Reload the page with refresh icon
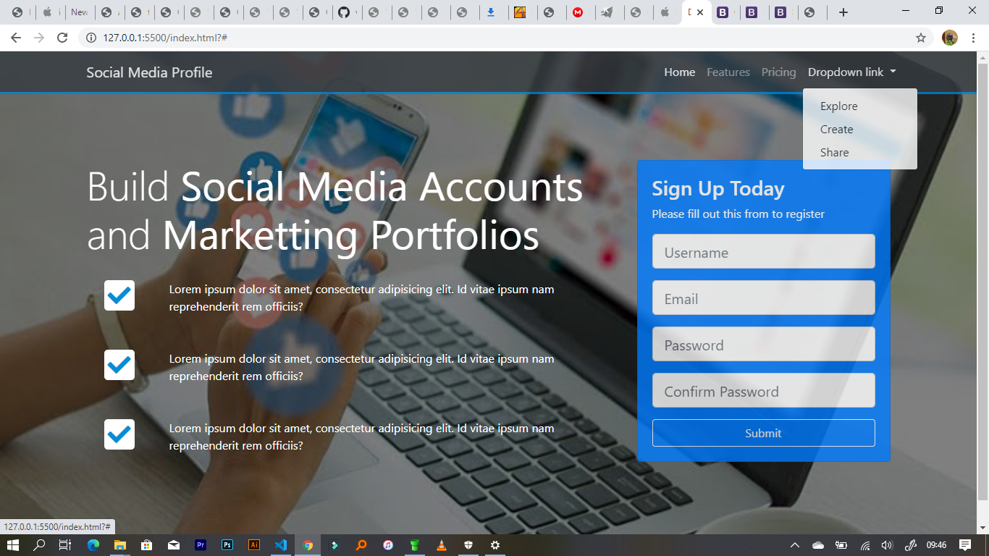The image size is (989, 556). pos(62,38)
